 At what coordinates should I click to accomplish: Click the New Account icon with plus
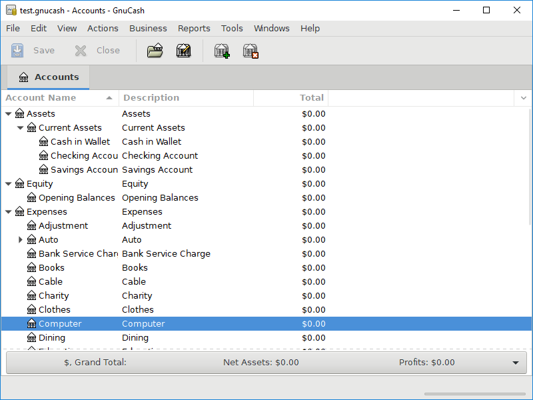coord(221,51)
